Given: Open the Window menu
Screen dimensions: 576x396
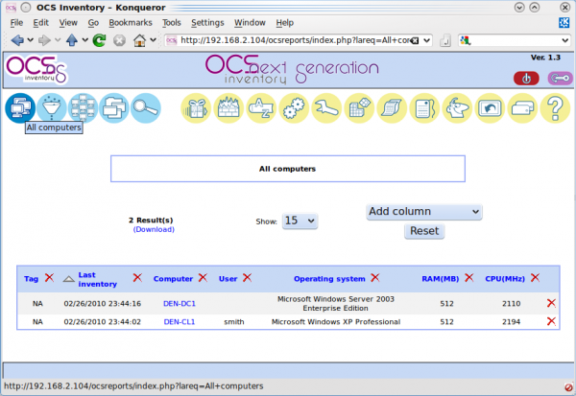Looking at the screenshot, I should pyautogui.click(x=250, y=23).
